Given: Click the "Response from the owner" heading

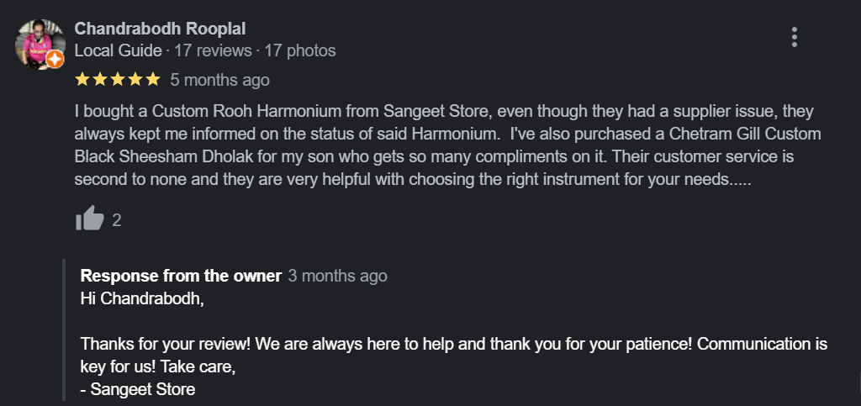Looking at the screenshot, I should pyautogui.click(x=181, y=276).
